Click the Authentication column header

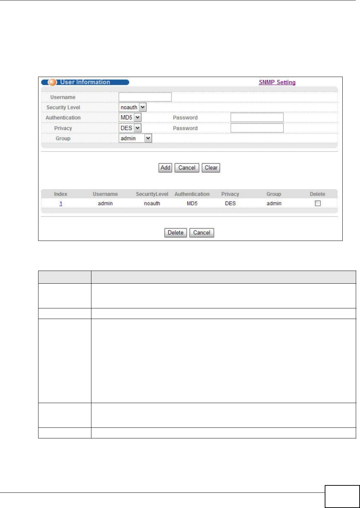click(x=192, y=194)
